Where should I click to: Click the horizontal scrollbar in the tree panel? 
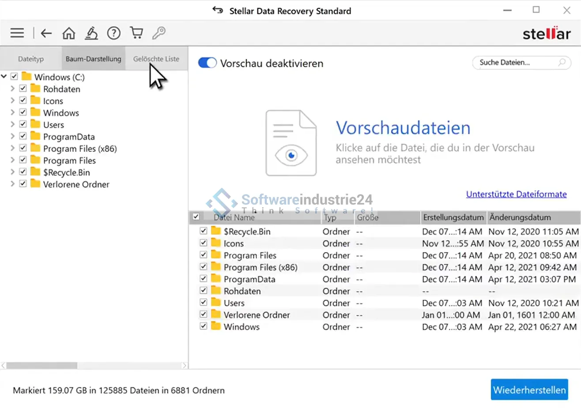pyautogui.click(x=42, y=366)
